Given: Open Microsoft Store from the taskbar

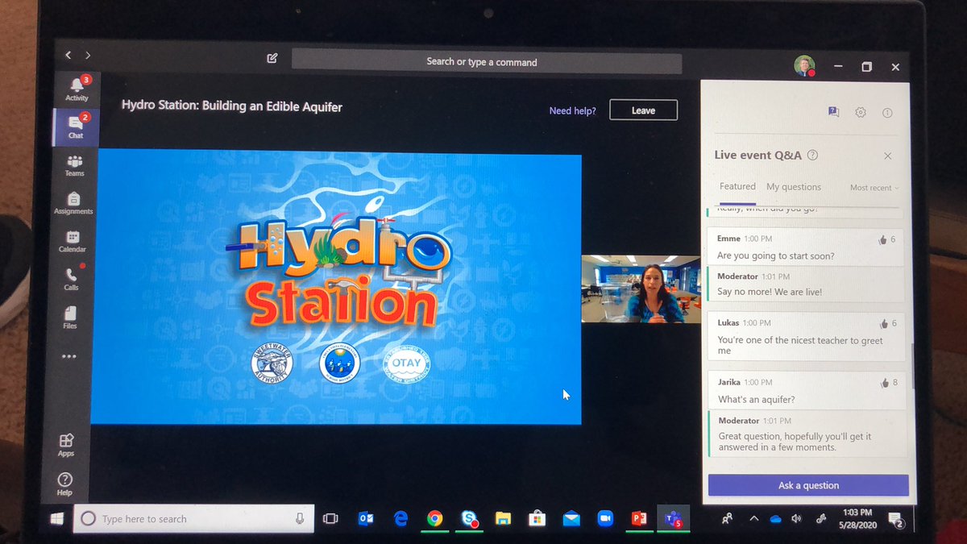Looking at the screenshot, I should coord(537,520).
